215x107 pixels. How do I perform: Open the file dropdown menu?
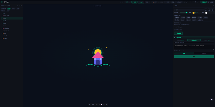[147, 2]
